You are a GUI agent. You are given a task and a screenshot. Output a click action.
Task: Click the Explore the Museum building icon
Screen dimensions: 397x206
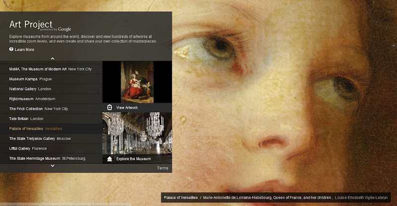[109, 159]
